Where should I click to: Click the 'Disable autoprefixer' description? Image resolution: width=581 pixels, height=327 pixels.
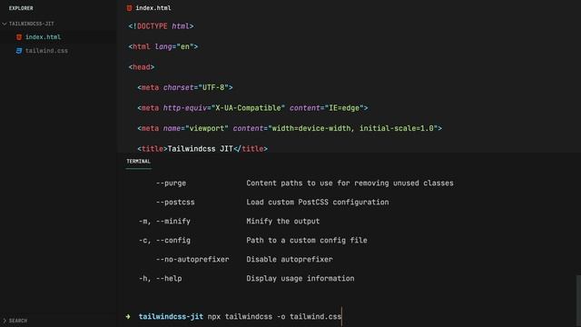[290, 260]
